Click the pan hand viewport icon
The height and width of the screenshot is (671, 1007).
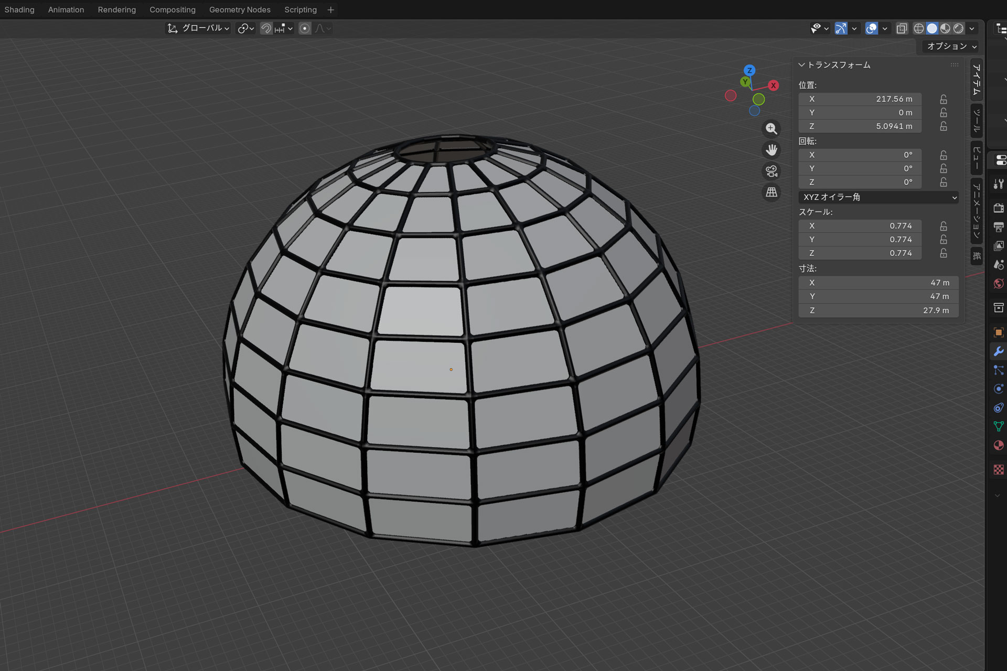click(771, 150)
